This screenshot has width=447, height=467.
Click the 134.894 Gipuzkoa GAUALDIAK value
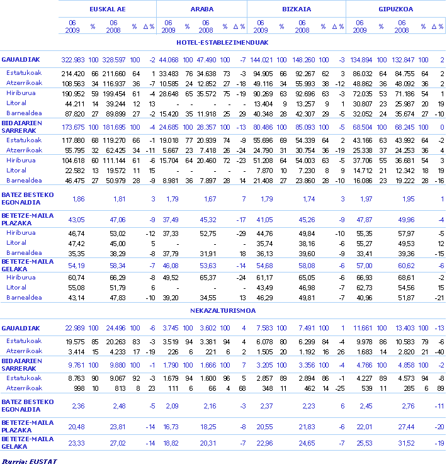[360, 60]
